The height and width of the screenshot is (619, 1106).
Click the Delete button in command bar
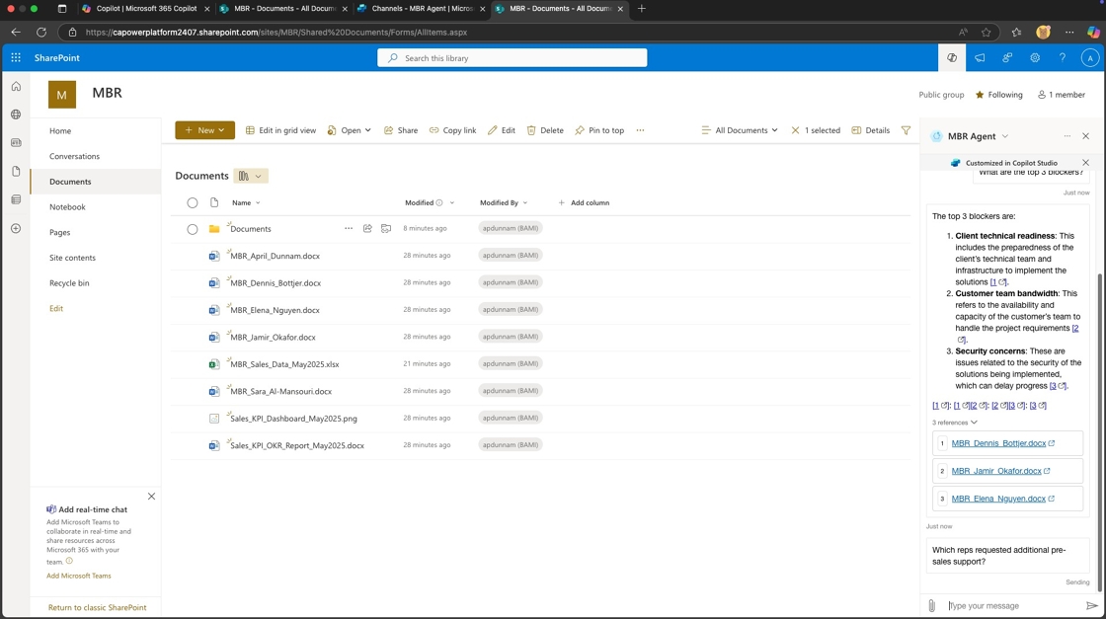pyautogui.click(x=545, y=130)
